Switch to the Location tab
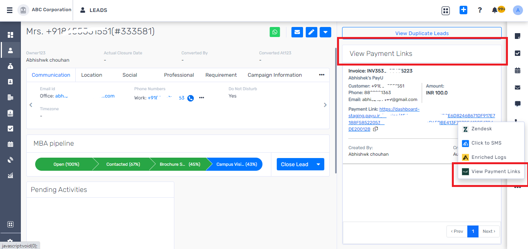Viewport: 528px width, 249px height. pos(92,75)
